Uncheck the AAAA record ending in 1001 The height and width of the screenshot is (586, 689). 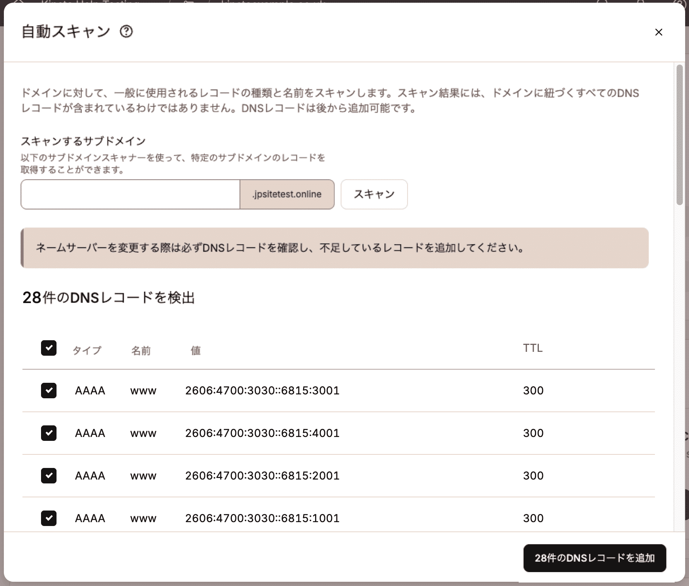[x=49, y=518]
